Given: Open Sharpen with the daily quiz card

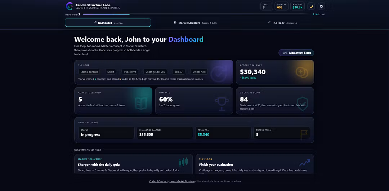Looking at the screenshot, I should click(134, 164).
